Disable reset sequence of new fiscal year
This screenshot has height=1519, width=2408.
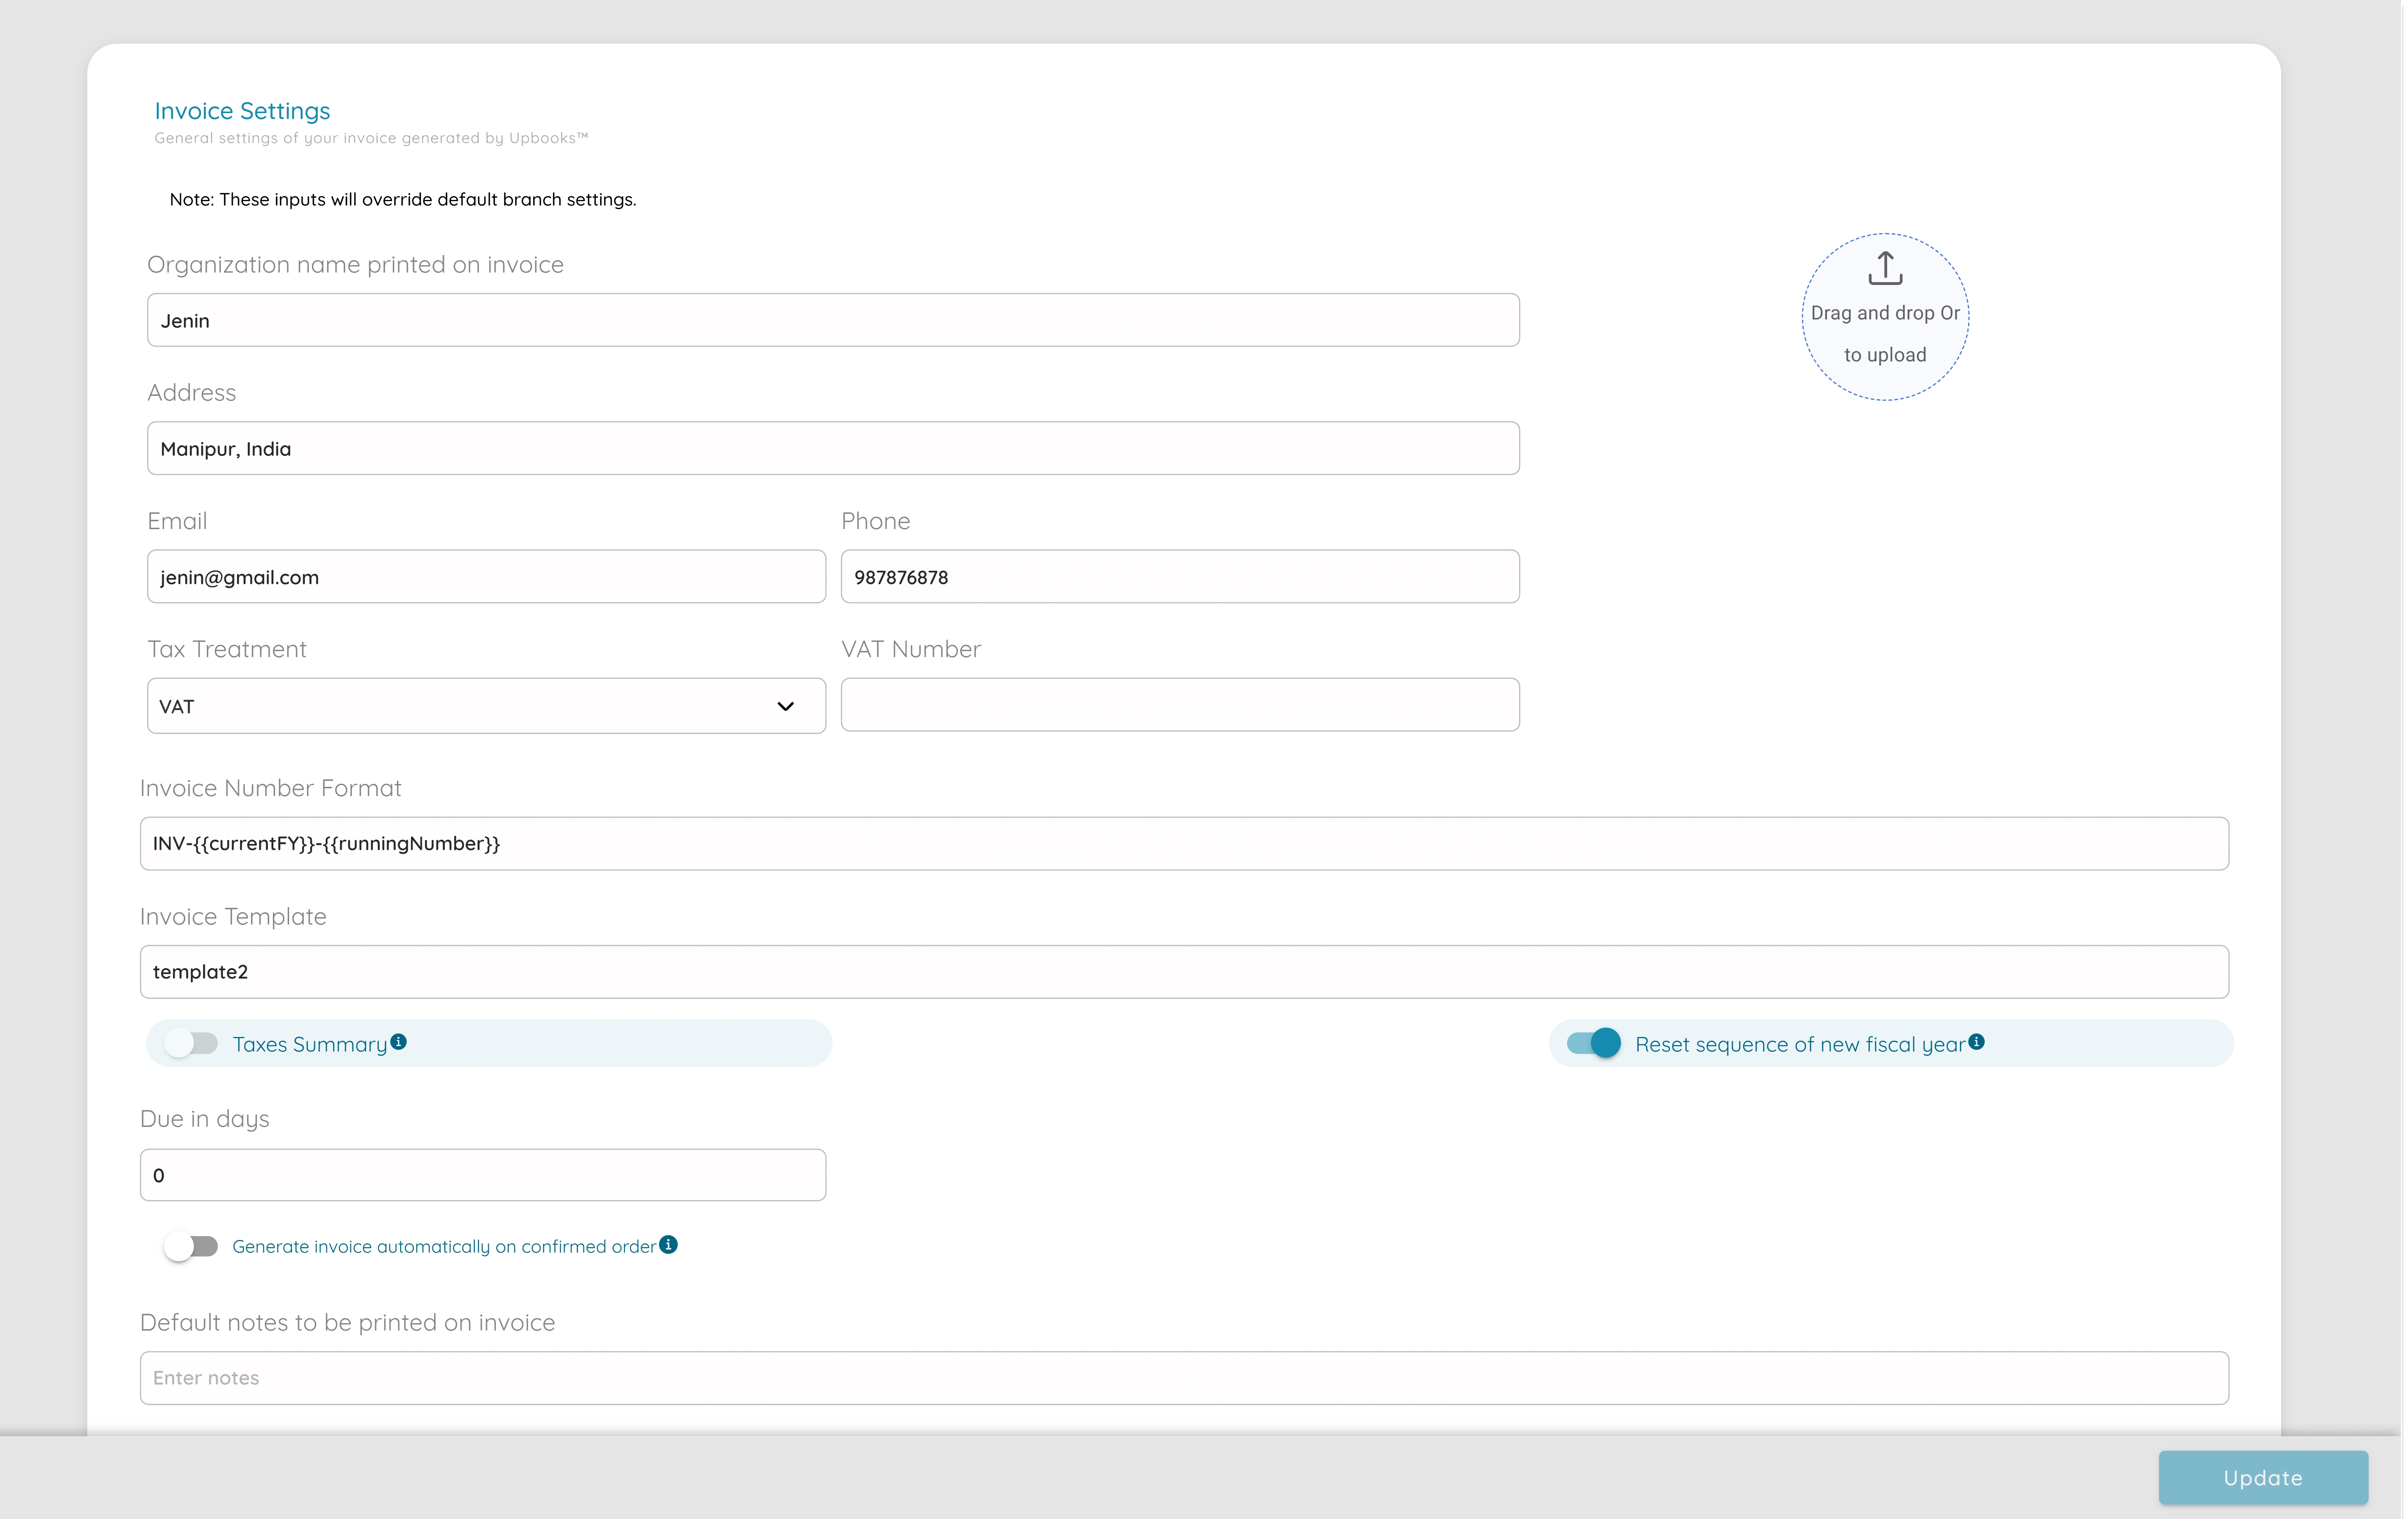[1594, 1043]
